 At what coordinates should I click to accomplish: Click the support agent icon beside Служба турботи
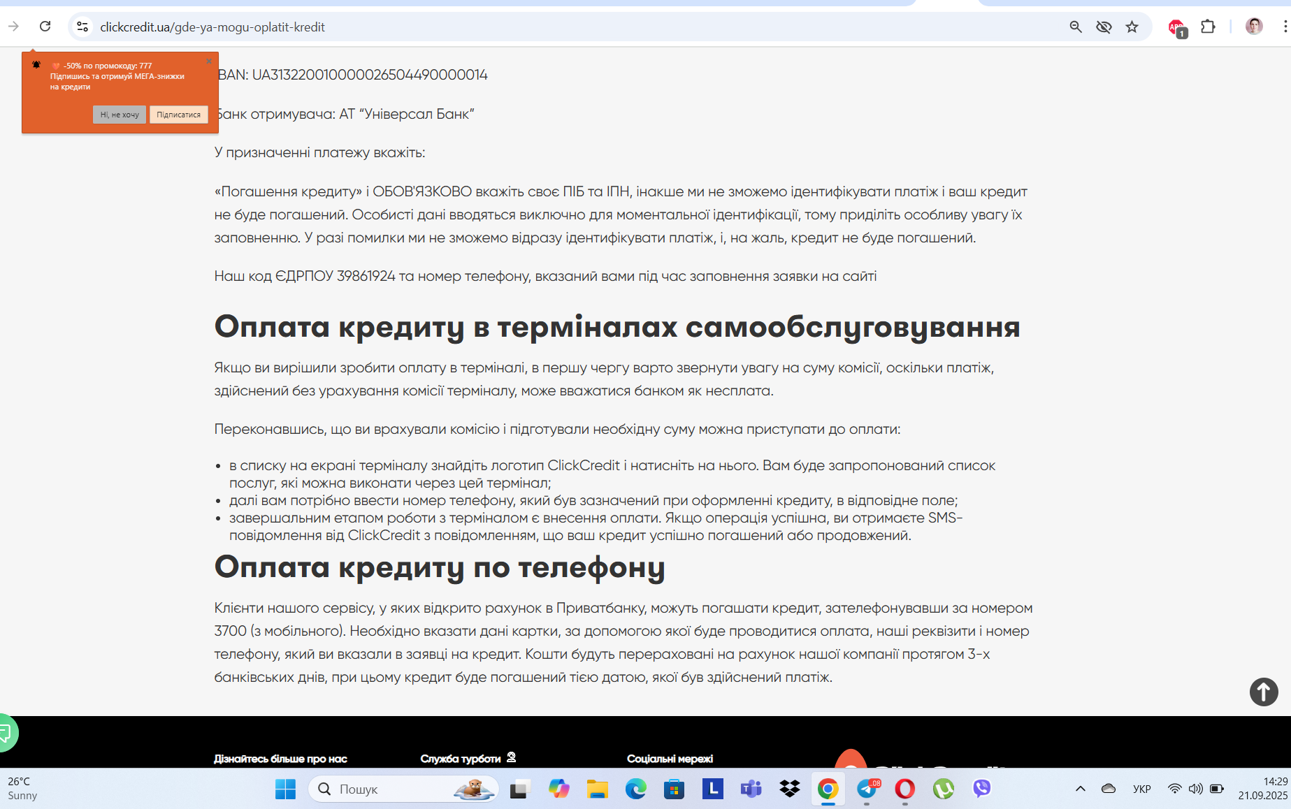(511, 757)
